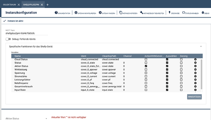Open the gear settings for Wirkleistung row
Screen dimensions: 211x120
click(195, 69)
